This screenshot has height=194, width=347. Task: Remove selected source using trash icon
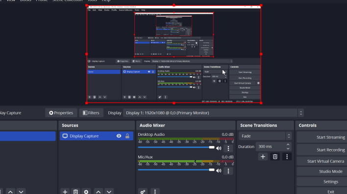[75, 192]
